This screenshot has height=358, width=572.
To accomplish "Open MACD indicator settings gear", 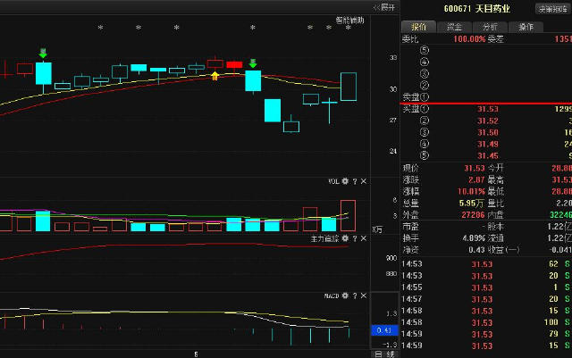I will [x=345, y=296].
